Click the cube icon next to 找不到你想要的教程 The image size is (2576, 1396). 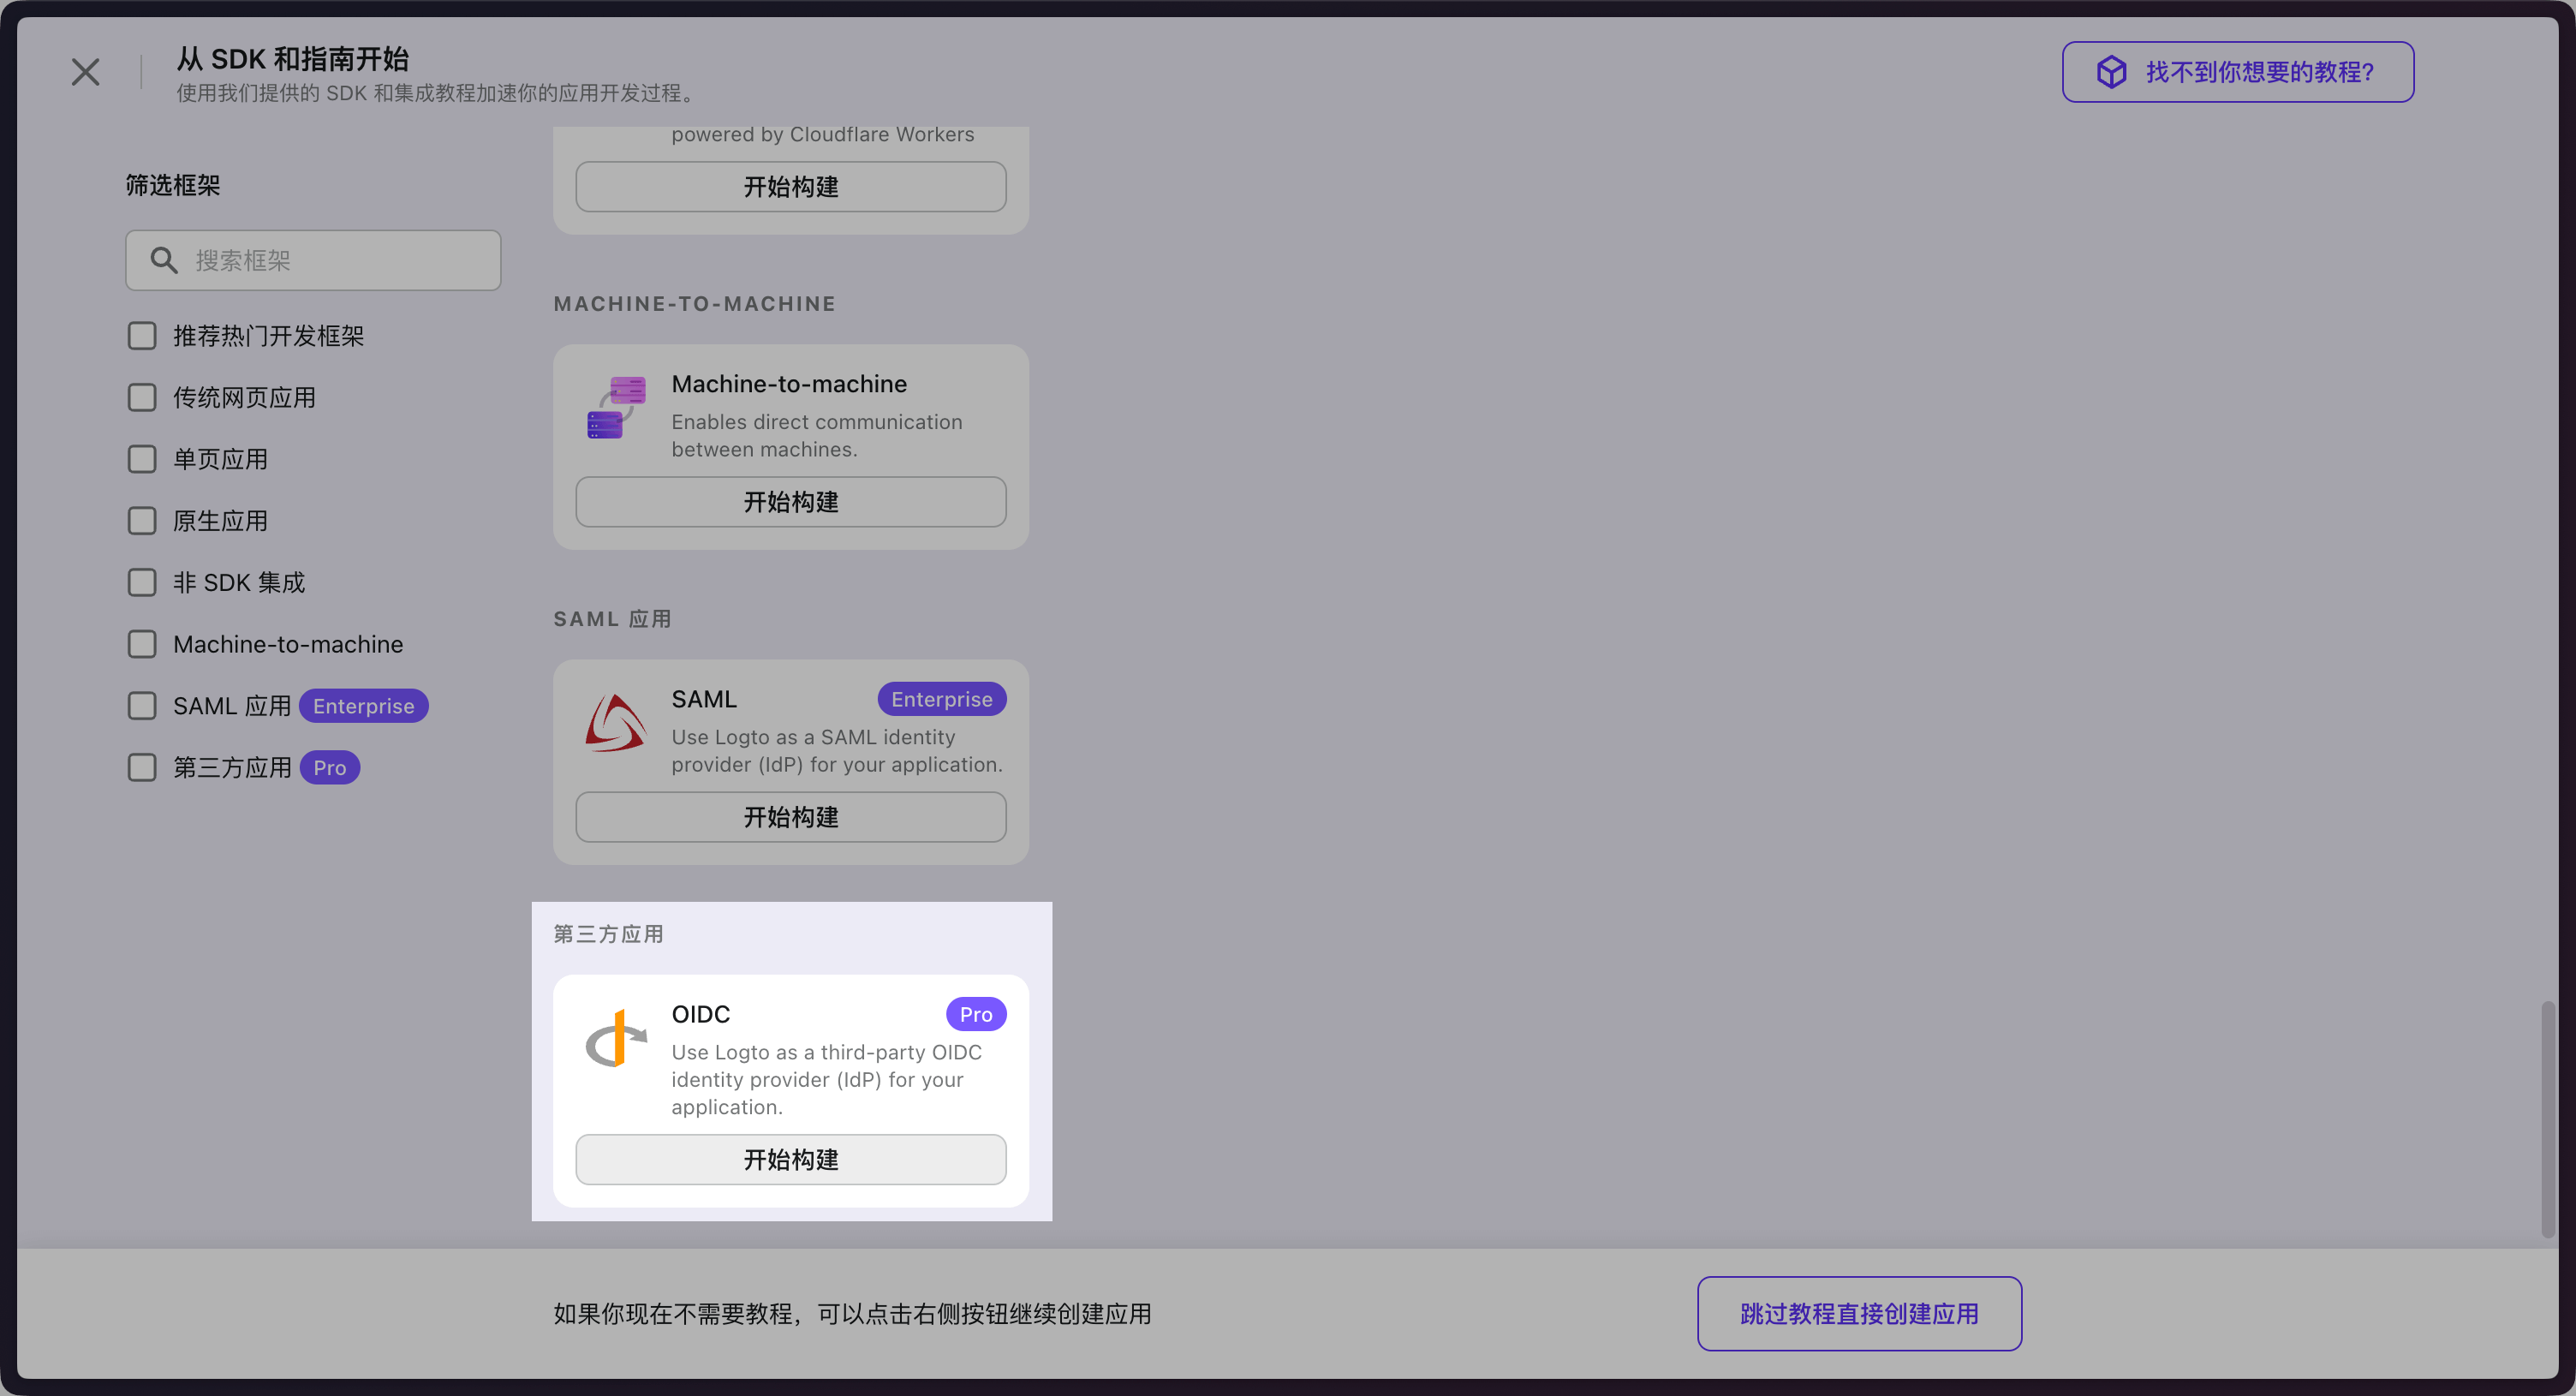2110,71
